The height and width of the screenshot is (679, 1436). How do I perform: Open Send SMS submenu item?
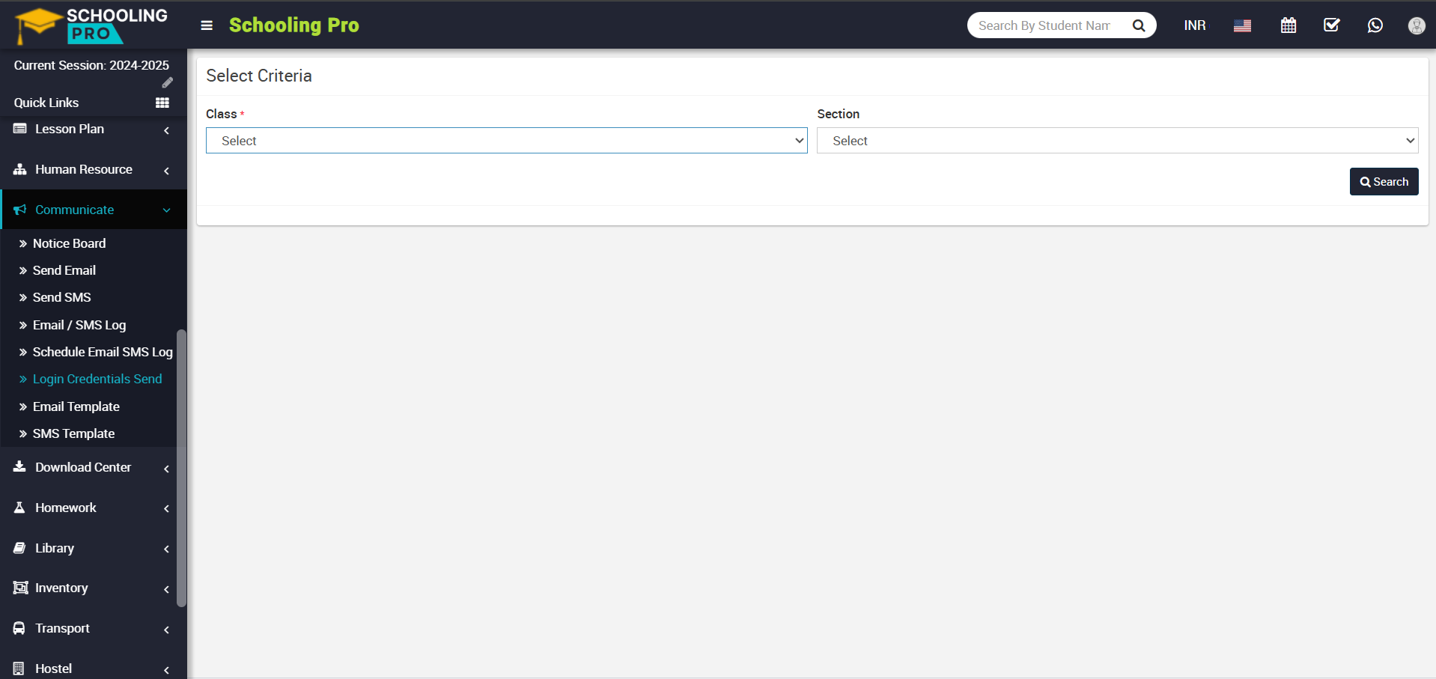pyautogui.click(x=61, y=297)
